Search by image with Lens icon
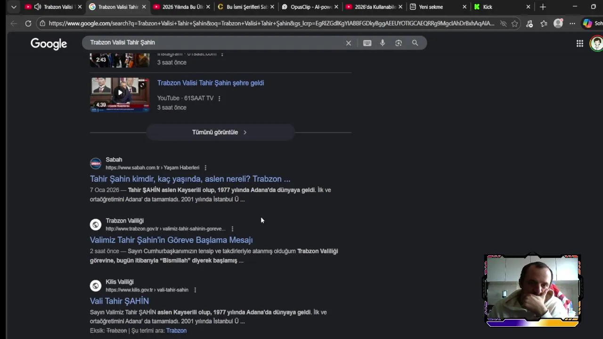The image size is (603, 339). click(x=399, y=43)
